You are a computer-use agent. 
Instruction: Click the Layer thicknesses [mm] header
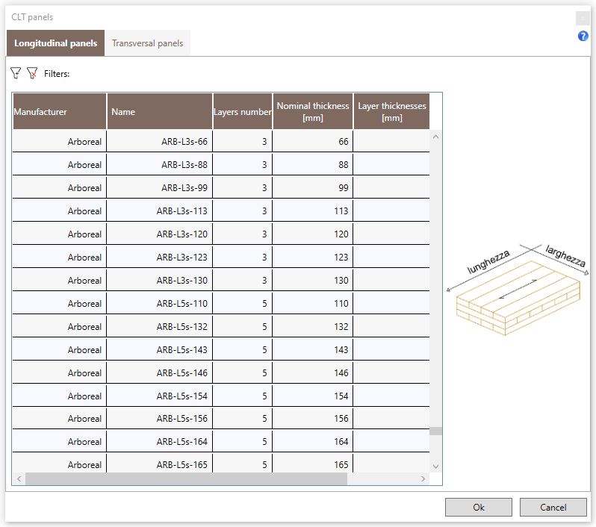(392, 112)
